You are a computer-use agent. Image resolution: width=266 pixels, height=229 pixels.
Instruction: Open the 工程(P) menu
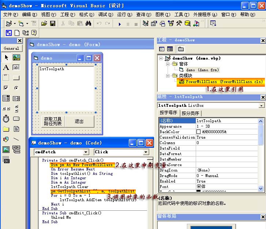pos(68,15)
